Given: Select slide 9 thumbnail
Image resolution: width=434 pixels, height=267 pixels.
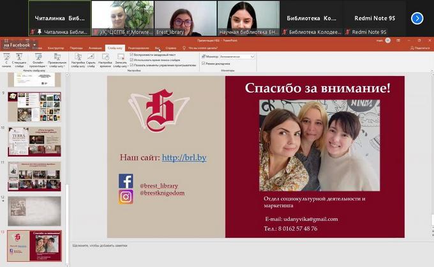Looking at the screenshot, I should [34, 107].
